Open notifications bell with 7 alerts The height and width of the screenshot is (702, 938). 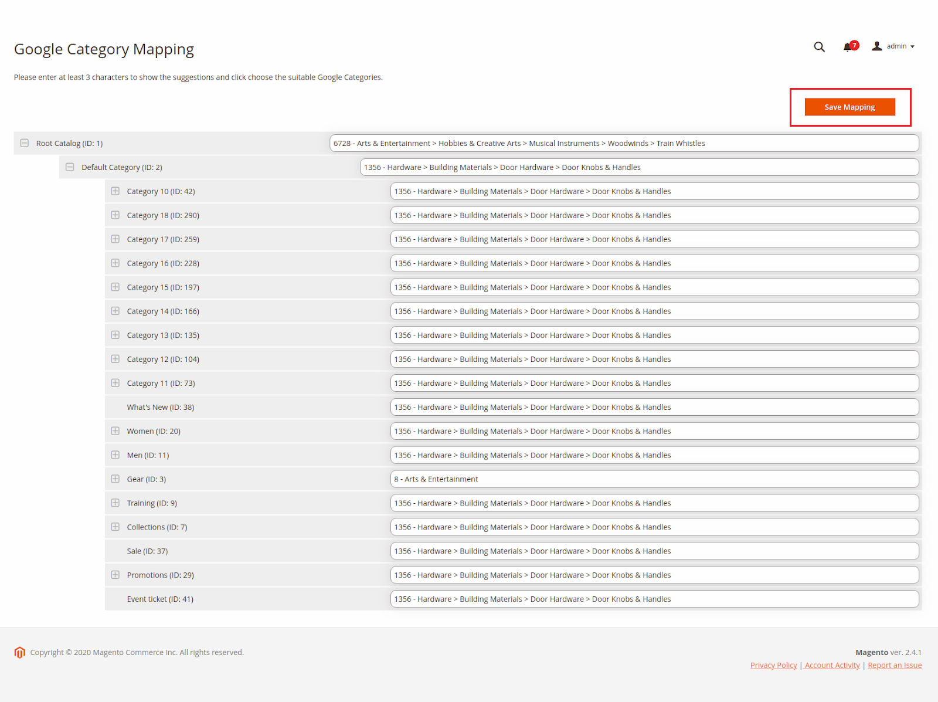pyautogui.click(x=851, y=46)
